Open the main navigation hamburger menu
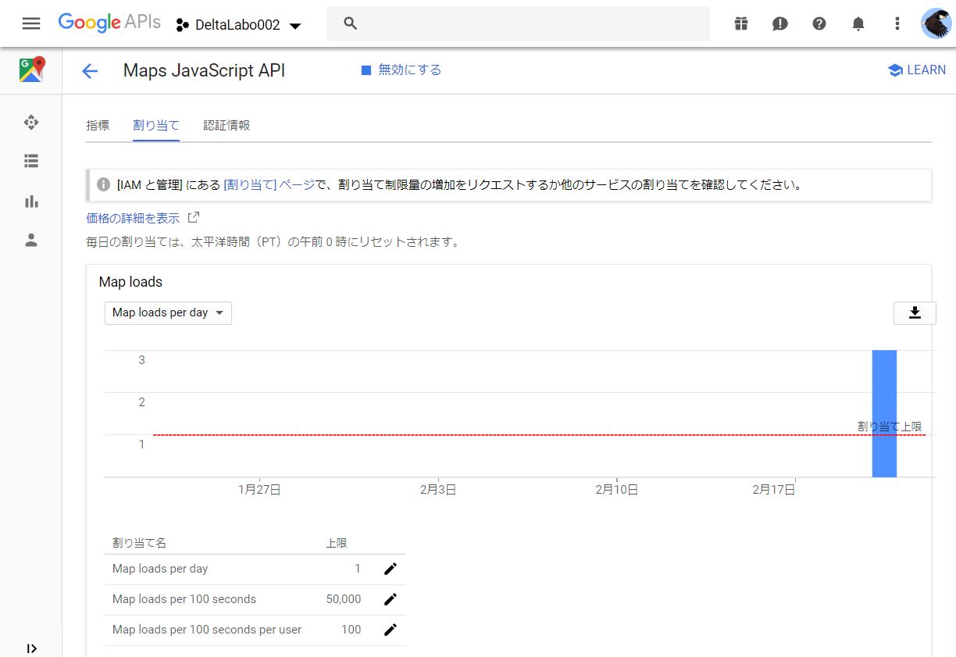The image size is (956, 657). click(x=31, y=23)
